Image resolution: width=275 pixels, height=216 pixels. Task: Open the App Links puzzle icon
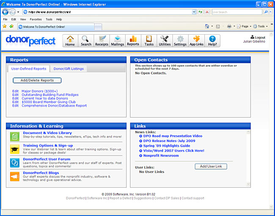tap(196, 41)
